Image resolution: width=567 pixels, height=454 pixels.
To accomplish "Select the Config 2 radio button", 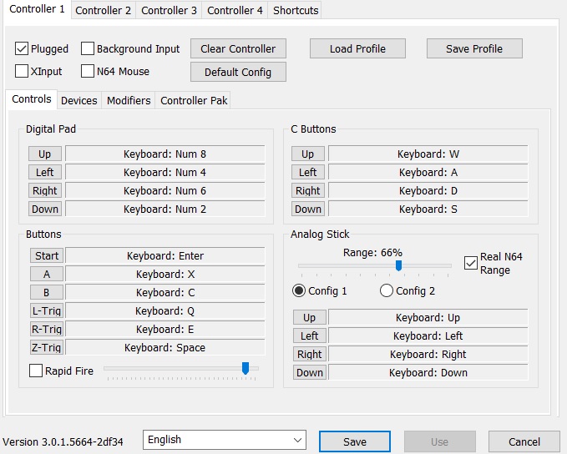I will pyautogui.click(x=387, y=291).
